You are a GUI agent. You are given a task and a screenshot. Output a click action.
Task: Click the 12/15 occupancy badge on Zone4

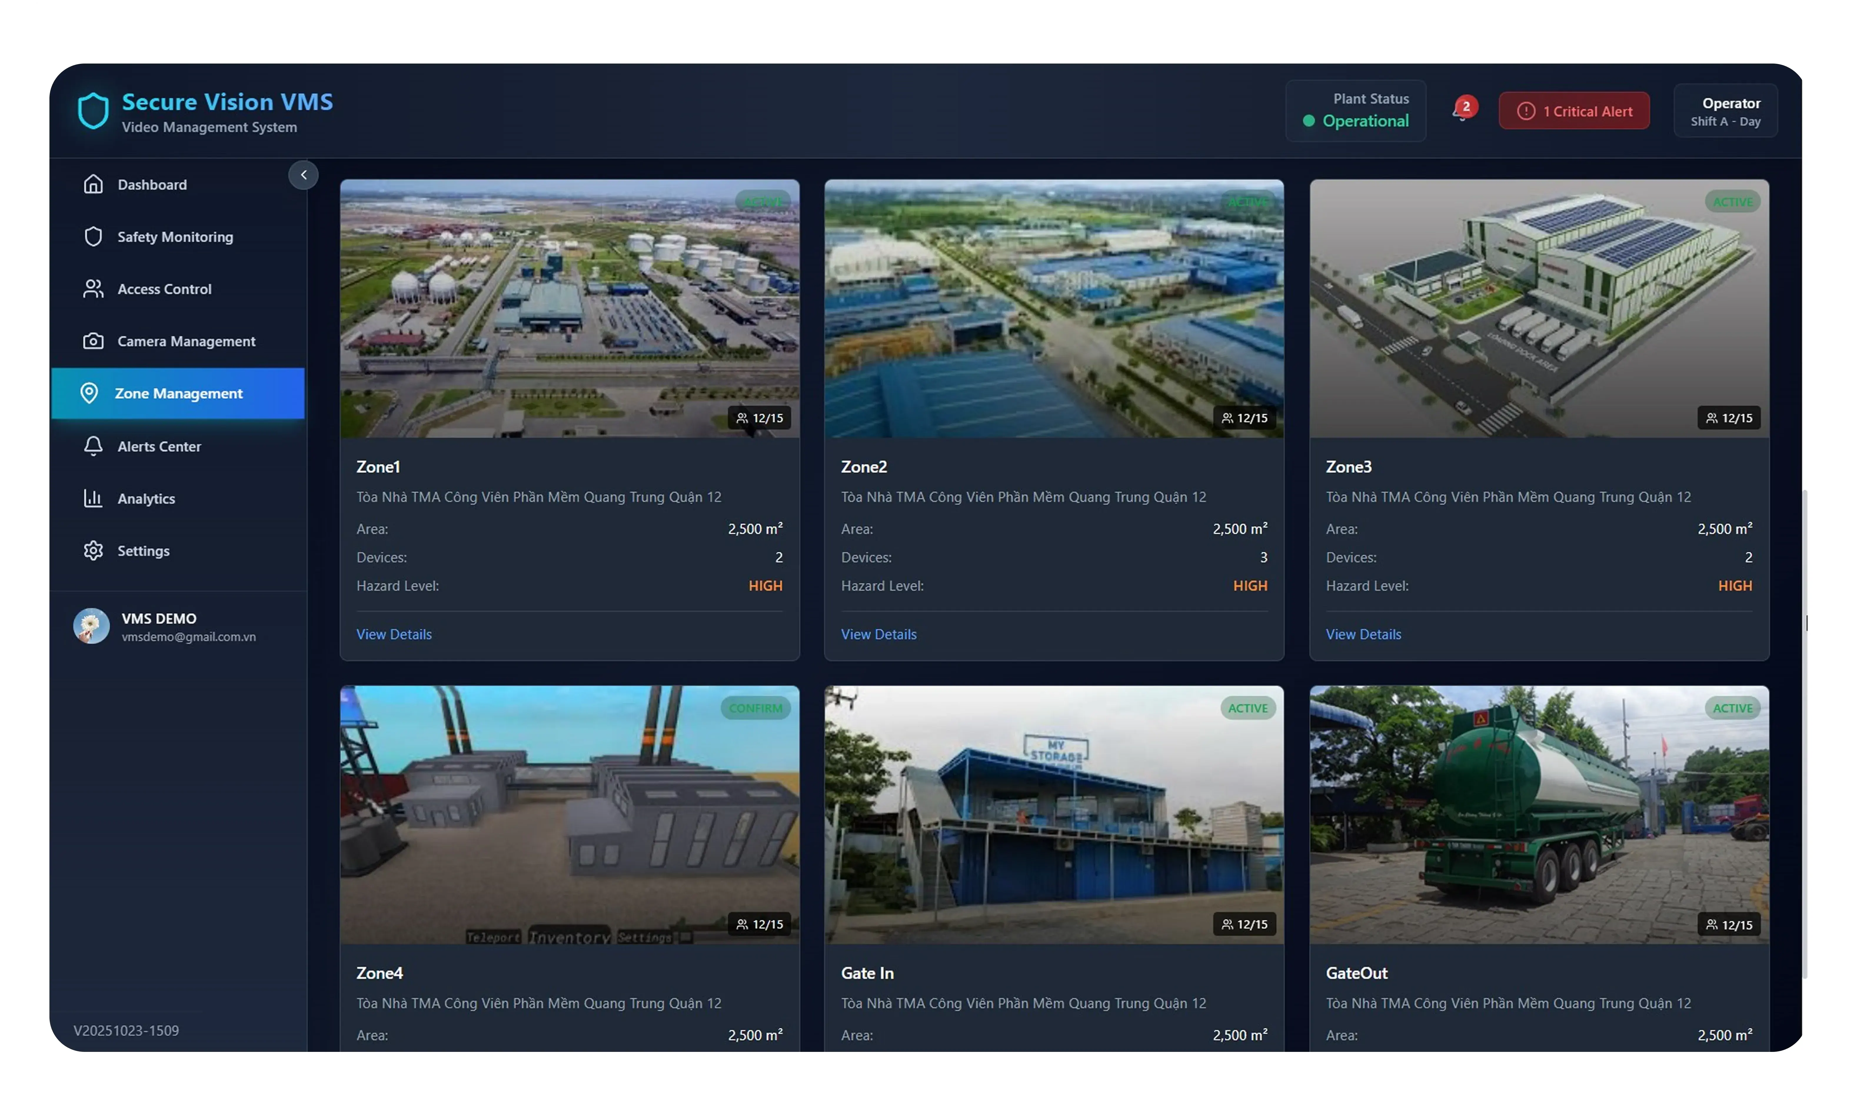tap(759, 924)
